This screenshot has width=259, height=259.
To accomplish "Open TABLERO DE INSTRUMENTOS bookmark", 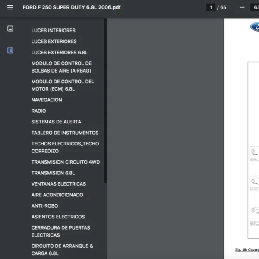I will (65, 133).
